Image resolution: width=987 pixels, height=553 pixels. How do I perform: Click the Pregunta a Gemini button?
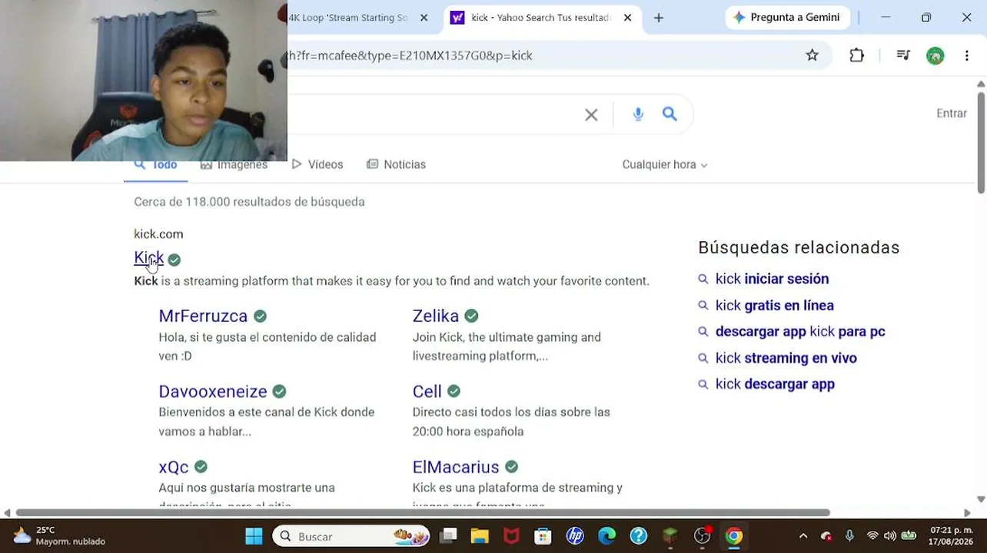[786, 18]
